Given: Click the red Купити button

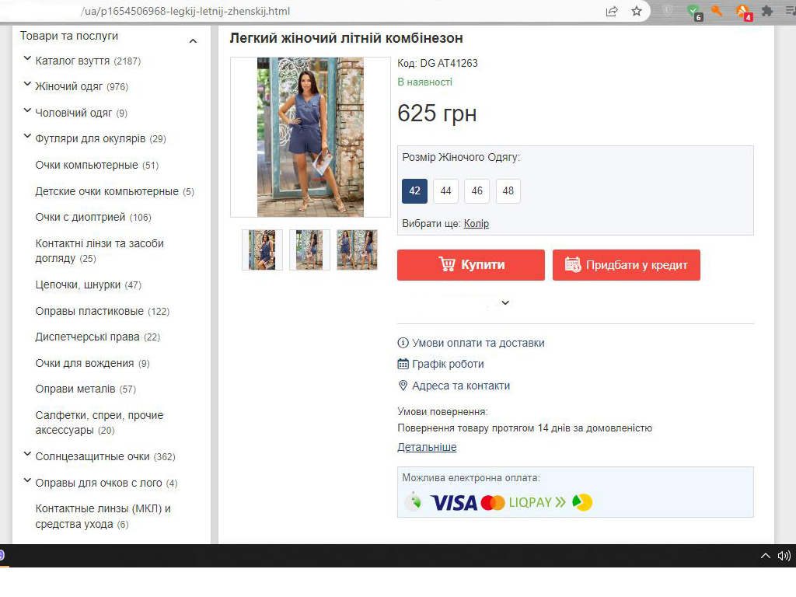Looking at the screenshot, I should (471, 265).
